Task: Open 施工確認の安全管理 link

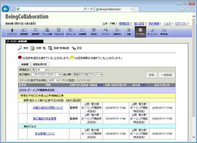Action: click(45, 119)
